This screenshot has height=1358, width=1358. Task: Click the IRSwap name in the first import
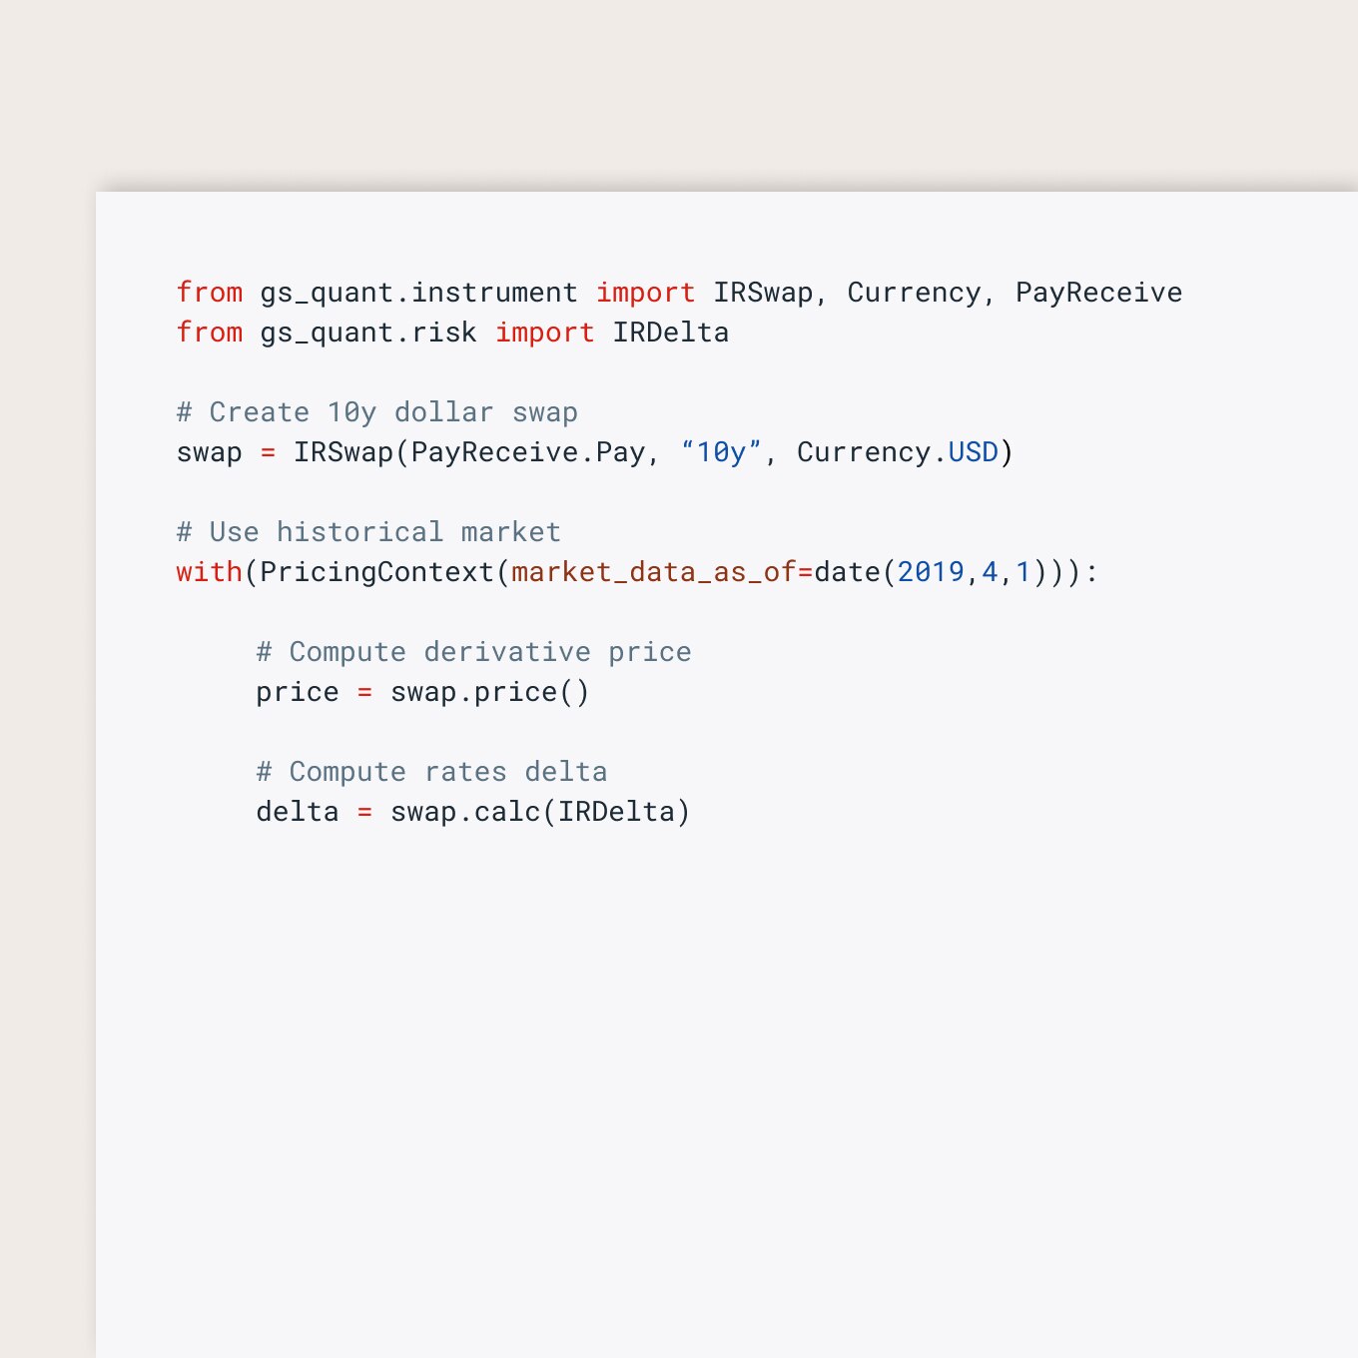coord(762,293)
